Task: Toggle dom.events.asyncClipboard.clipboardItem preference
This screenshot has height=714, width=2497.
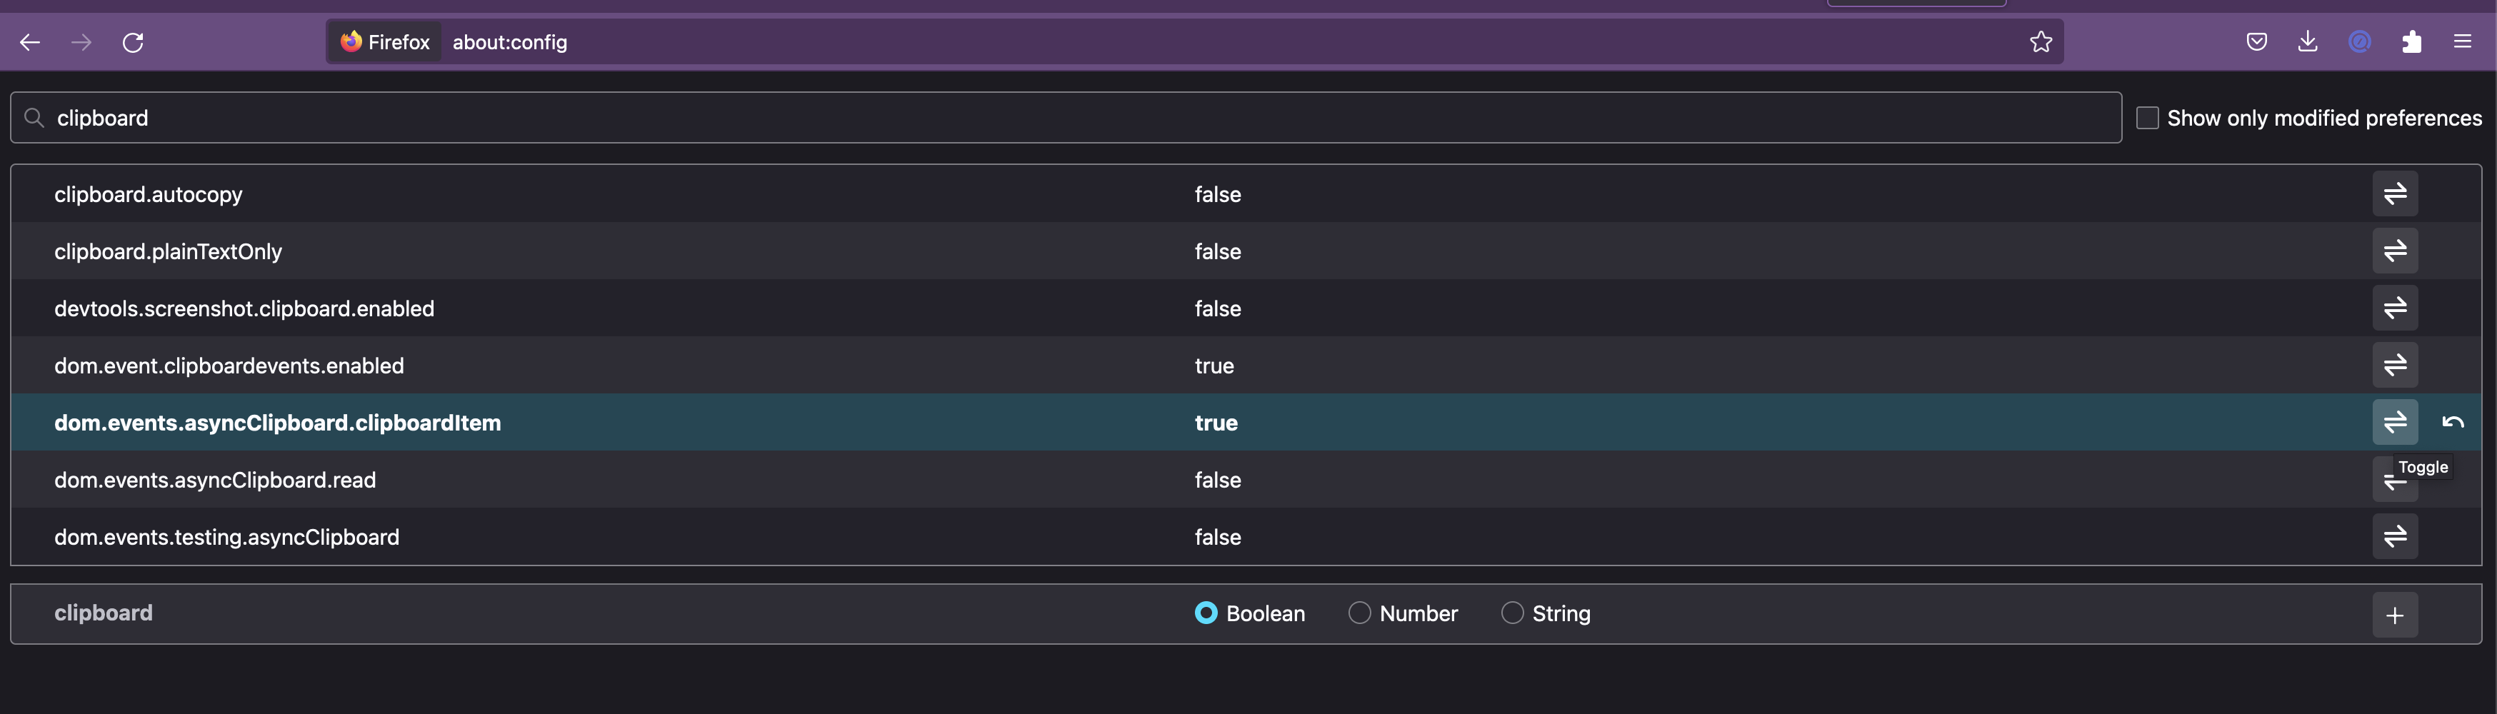Action: point(2396,423)
